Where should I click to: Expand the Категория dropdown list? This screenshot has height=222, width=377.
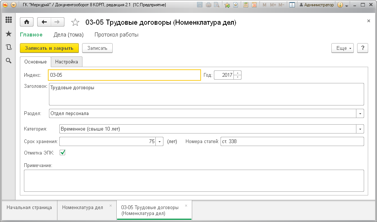pyautogui.click(x=360, y=129)
